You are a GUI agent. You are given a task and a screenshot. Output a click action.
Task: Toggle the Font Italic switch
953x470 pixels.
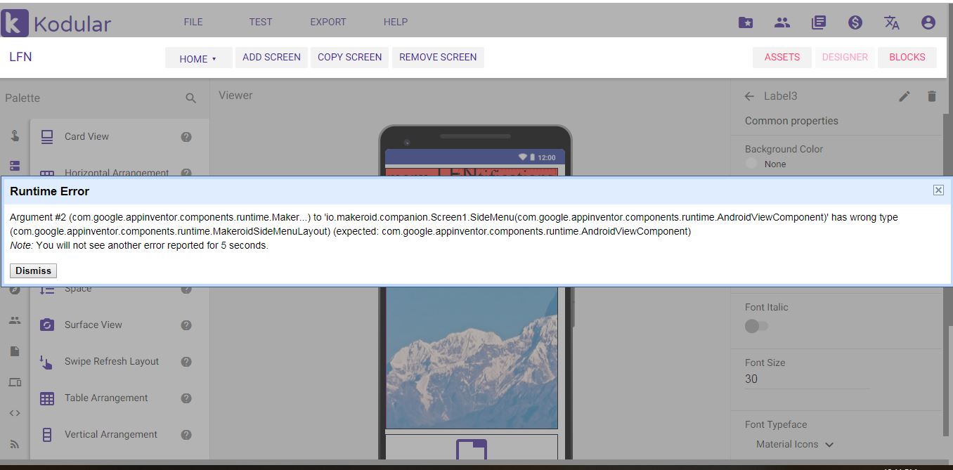pyautogui.click(x=756, y=326)
